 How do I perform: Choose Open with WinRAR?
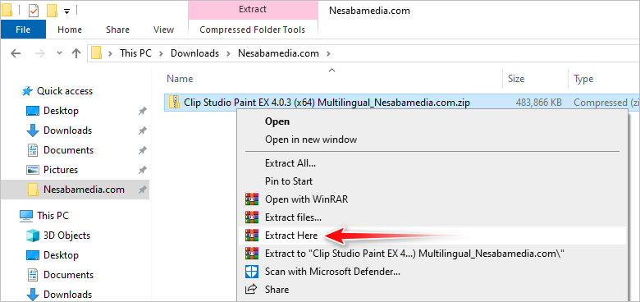432,199
